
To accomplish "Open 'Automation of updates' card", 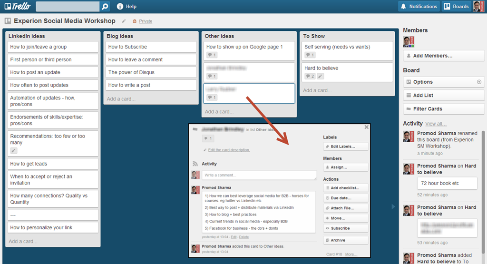I will pyautogui.click(x=53, y=101).
